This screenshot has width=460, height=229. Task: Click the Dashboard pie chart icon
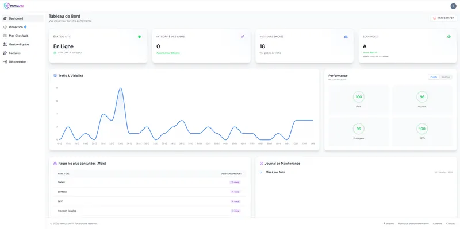(5, 18)
